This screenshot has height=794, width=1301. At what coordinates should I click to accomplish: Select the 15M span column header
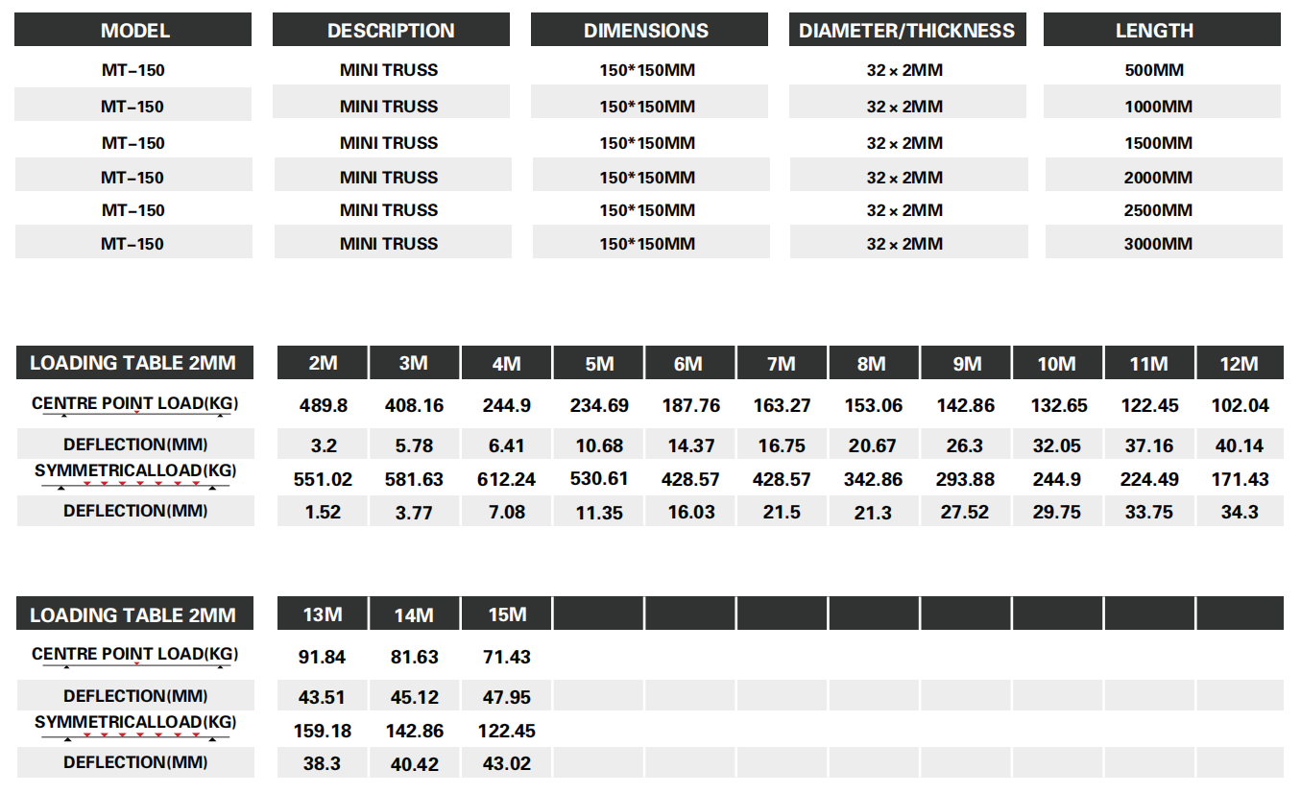(506, 614)
